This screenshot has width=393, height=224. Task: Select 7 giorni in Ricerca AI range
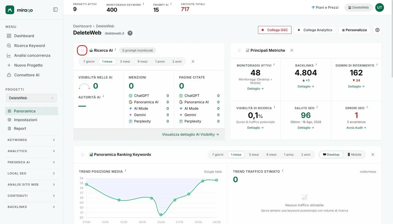click(x=89, y=62)
